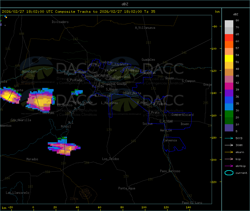
Task: Click the 'E_Escorial' map label
Action: [x=103, y=95]
